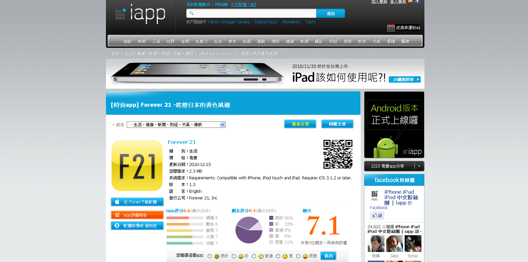Click the Android robot banner image

click(x=394, y=125)
